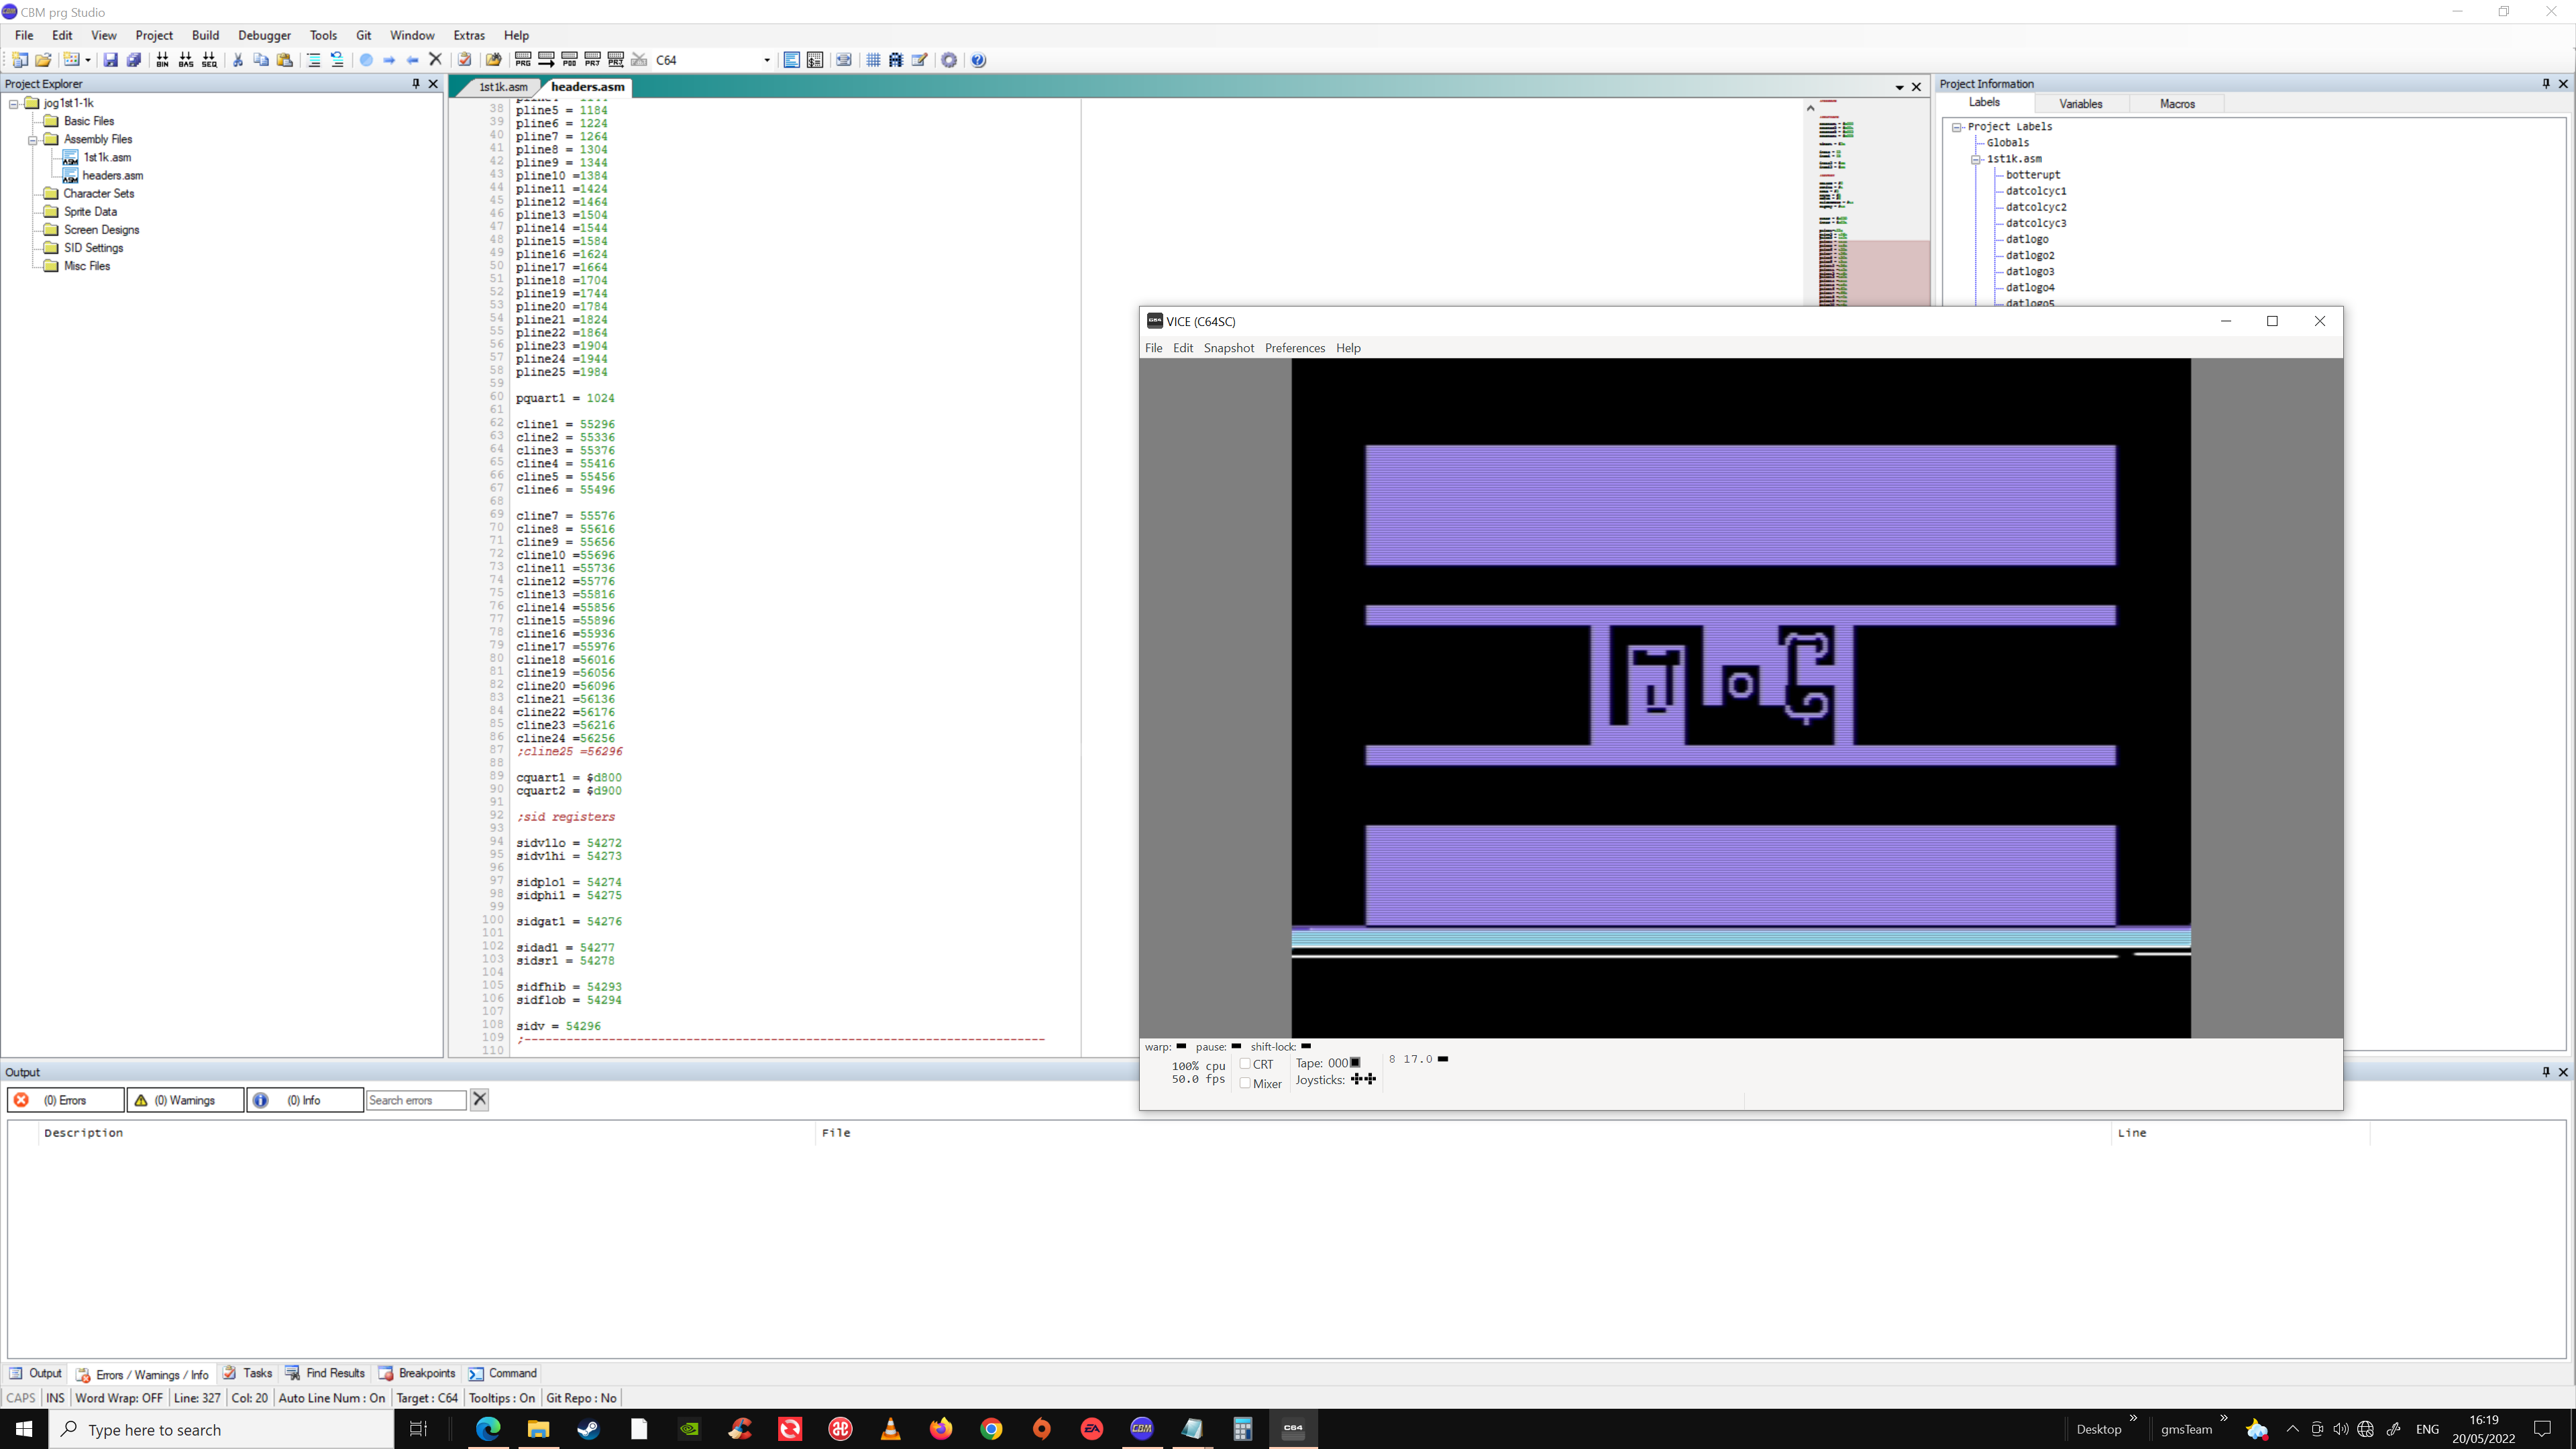Click the settings gear toolbar icon

(949, 60)
